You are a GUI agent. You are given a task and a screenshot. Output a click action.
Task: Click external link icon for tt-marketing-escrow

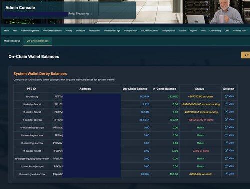(226, 127)
